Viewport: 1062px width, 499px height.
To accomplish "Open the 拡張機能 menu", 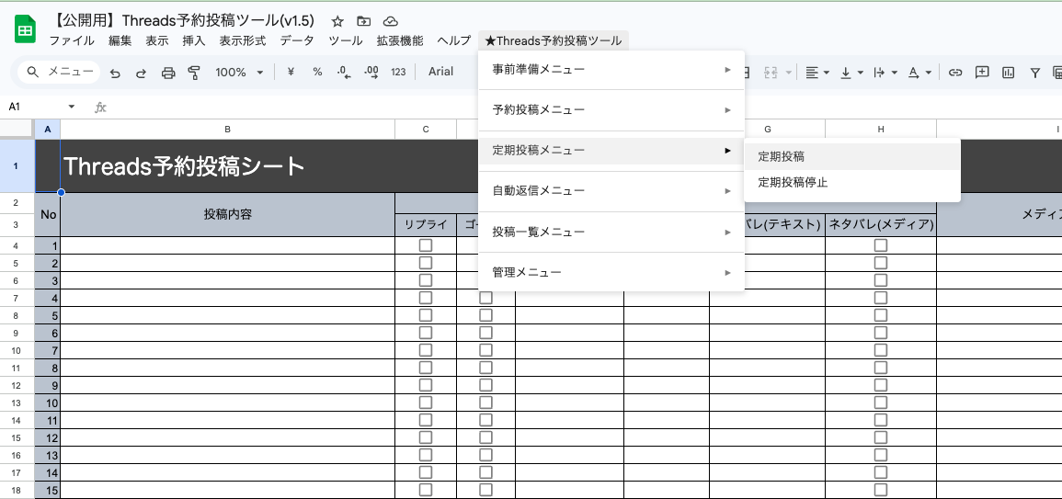I will [400, 40].
